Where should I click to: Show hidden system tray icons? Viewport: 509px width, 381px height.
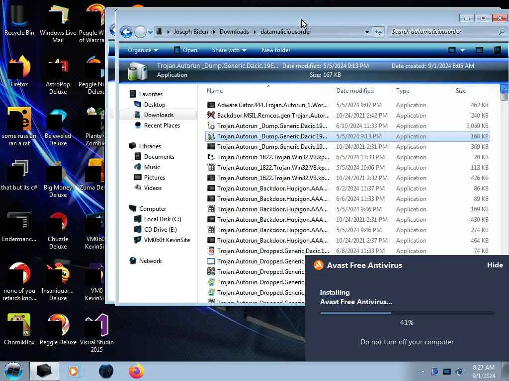click(x=423, y=372)
